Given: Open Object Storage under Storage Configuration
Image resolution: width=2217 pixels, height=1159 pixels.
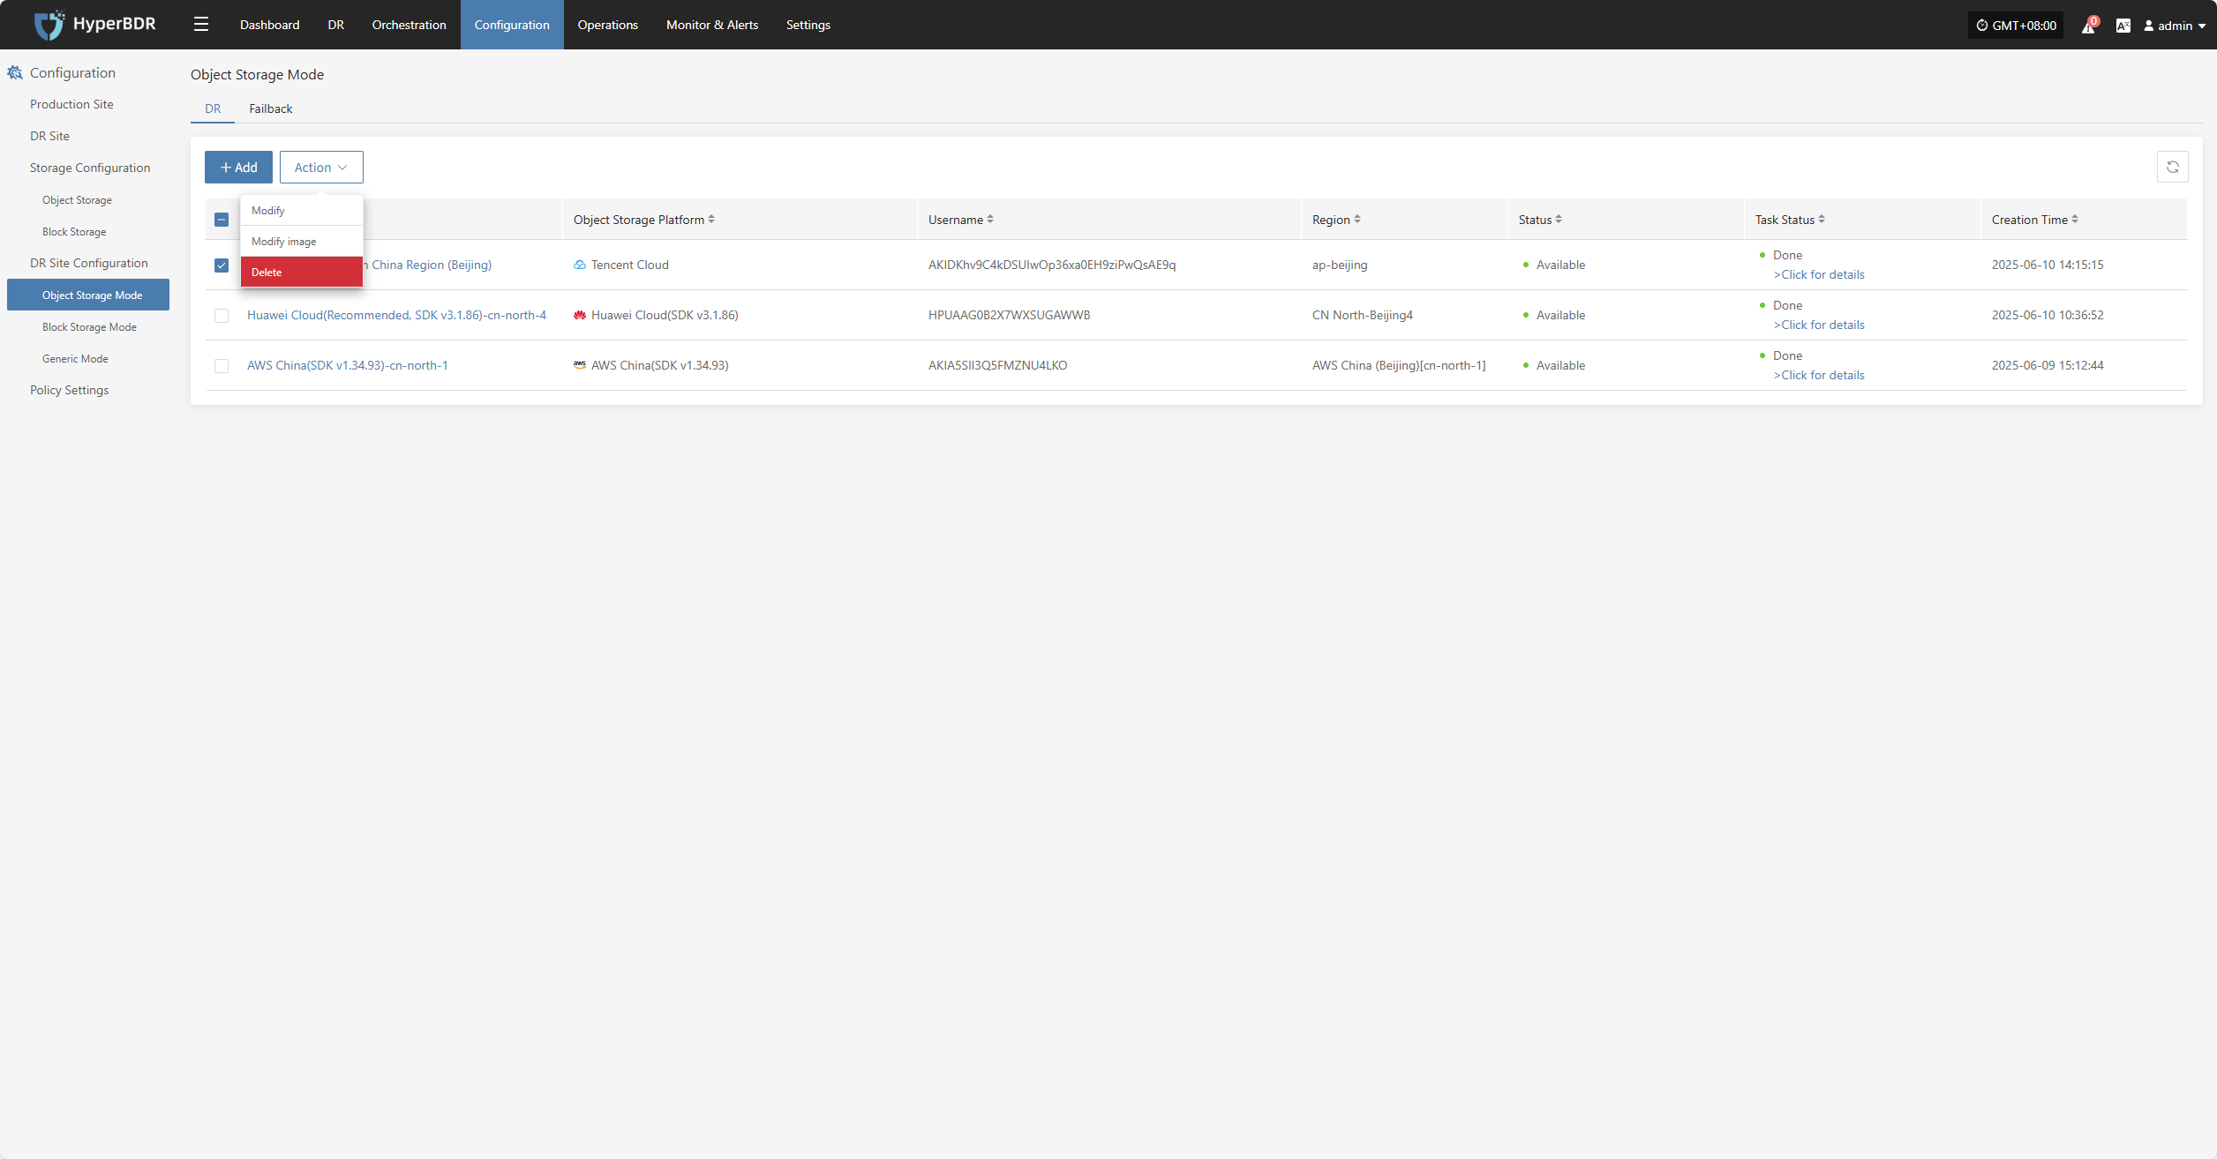Looking at the screenshot, I should tap(77, 200).
